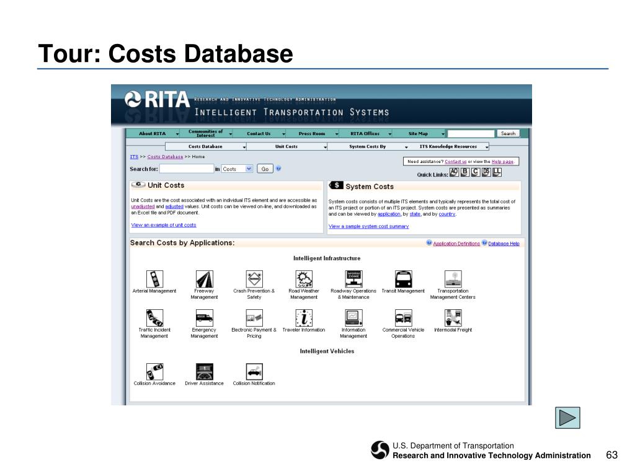Open Collision Avoidance icon
Screen dimensions: 635x476
[x=154, y=372]
